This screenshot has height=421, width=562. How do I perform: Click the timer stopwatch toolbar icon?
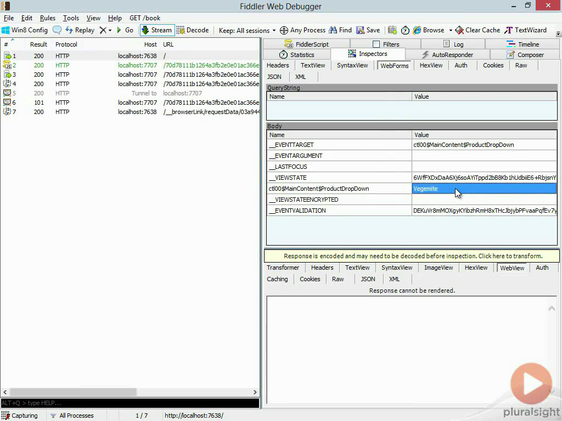coord(405,30)
